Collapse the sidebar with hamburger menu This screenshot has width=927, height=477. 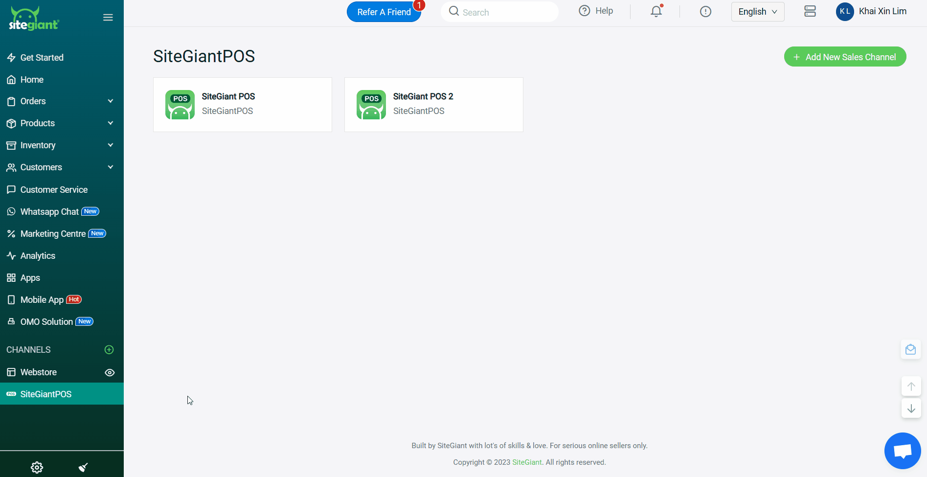click(108, 18)
